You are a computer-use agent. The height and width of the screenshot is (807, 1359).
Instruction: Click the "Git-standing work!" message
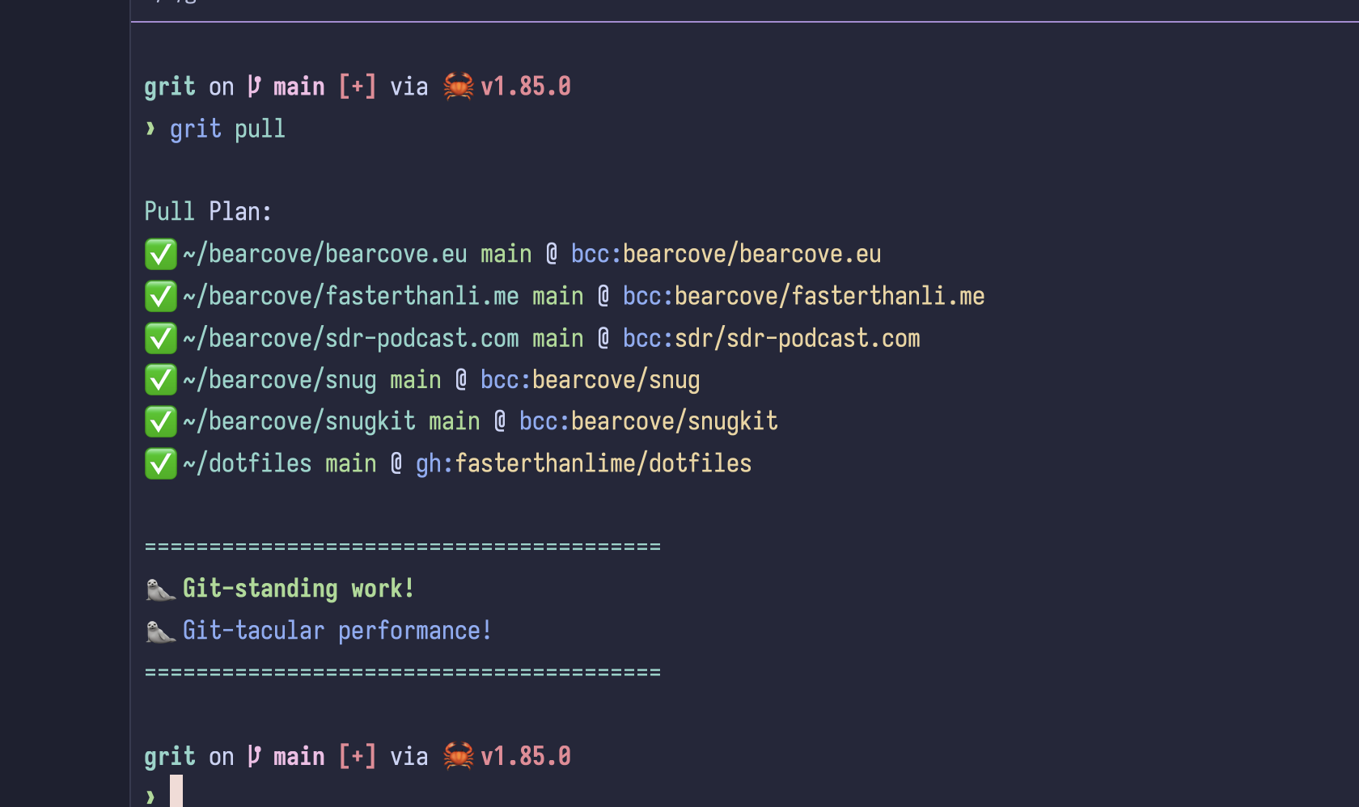tap(298, 589)
